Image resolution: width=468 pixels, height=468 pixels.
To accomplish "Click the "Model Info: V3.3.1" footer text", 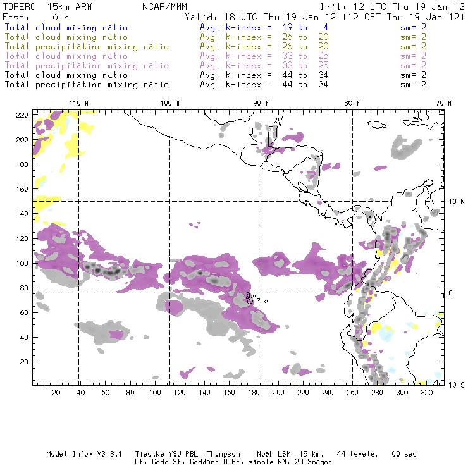I will (x=84, y=454).
